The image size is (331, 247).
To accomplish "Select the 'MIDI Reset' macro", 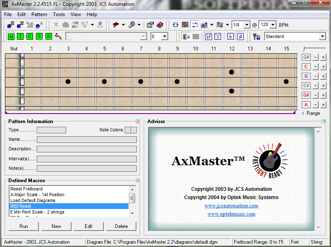I will [69, 206].
